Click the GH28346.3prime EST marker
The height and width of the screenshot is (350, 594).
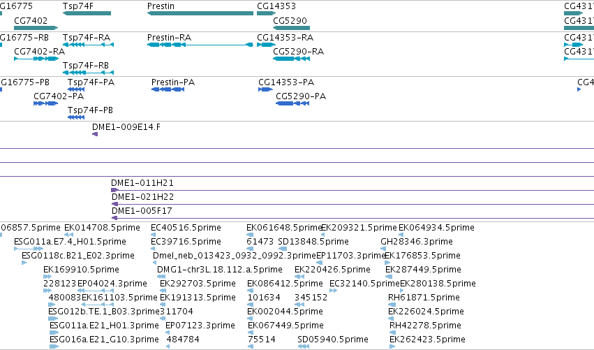coord(383,249)
